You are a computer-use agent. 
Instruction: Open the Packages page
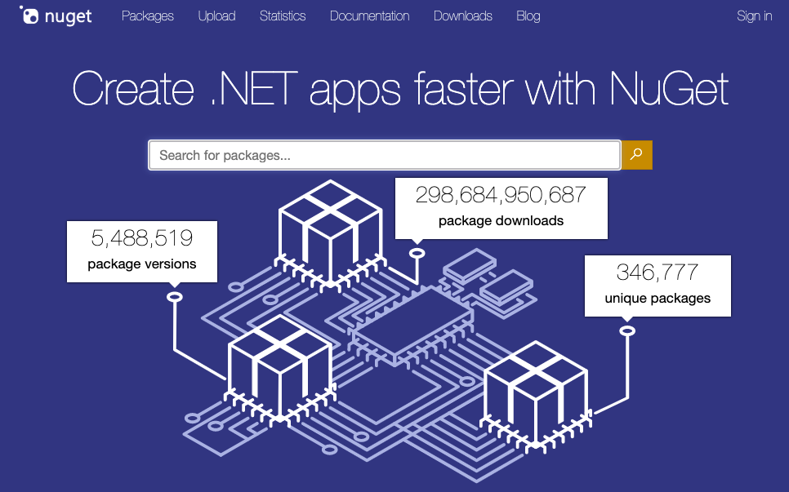click(147, 16)
